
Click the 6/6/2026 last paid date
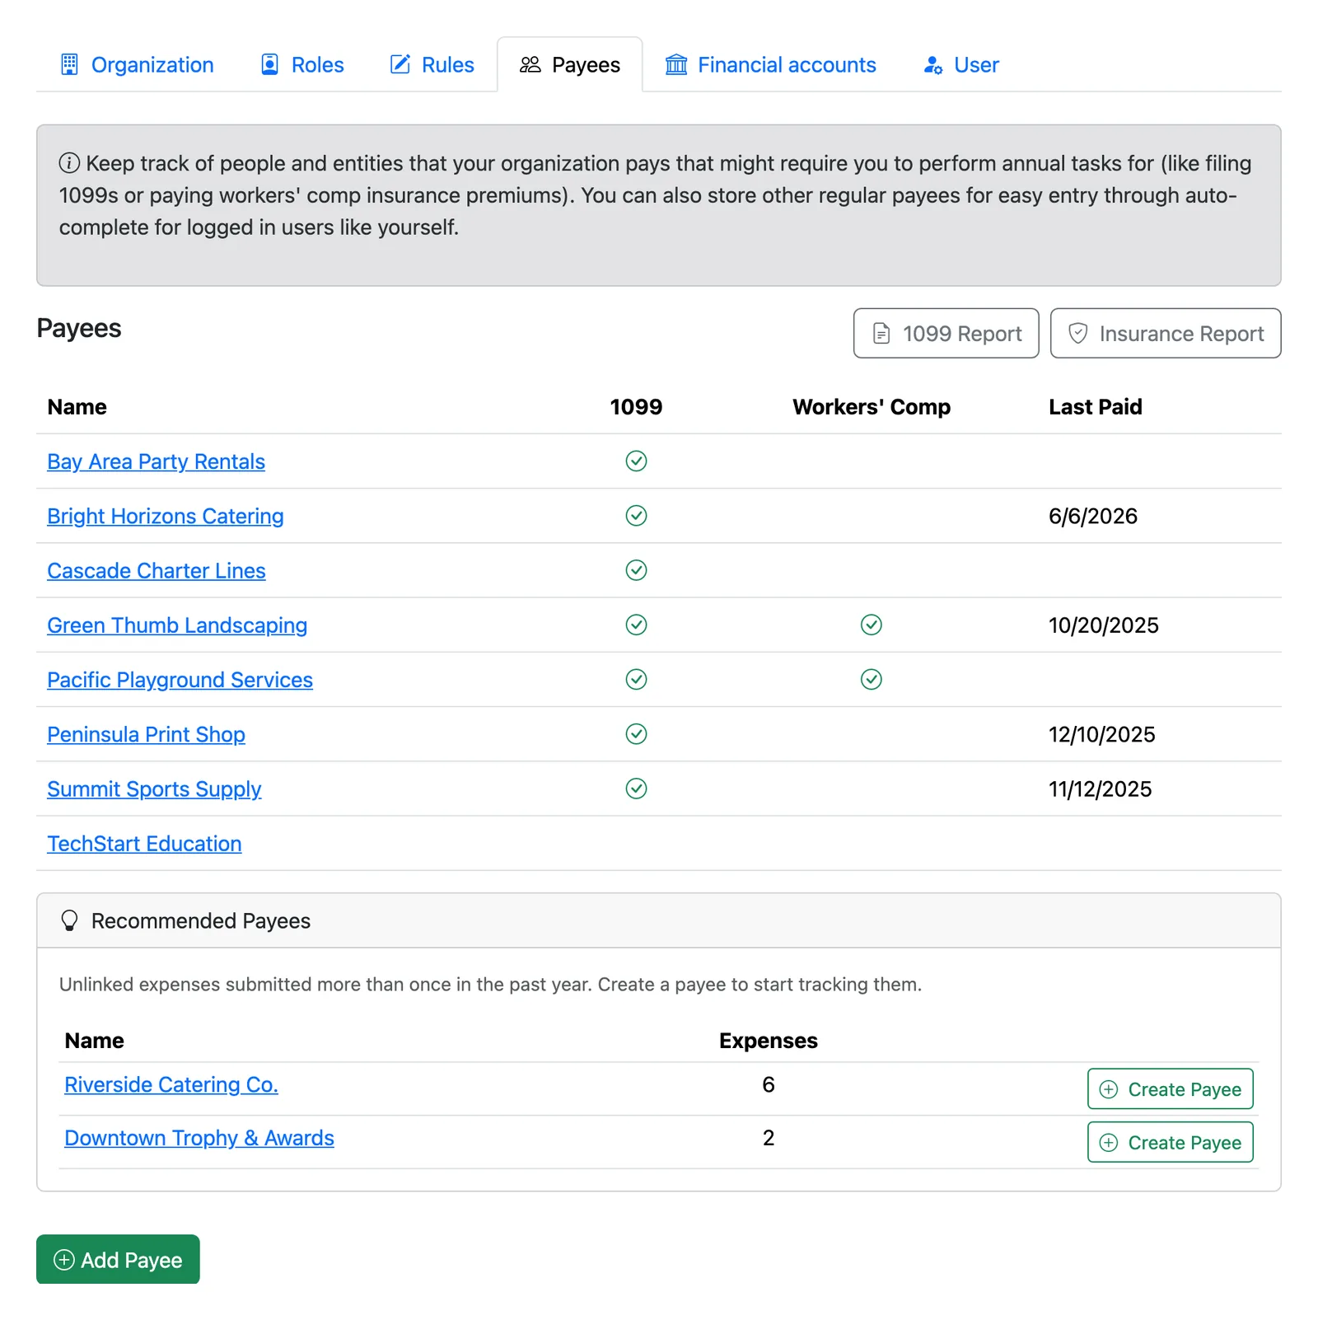pos(1092,516)
